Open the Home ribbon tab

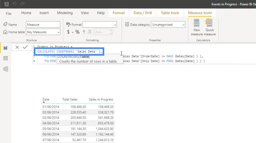[x=26, y=13]
